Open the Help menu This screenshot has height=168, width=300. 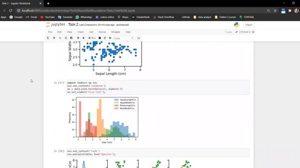[x=128, y=32]
